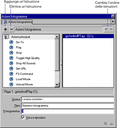This screenshot has height=128, width=120.
Task: Open the Tipo dropdown showing Numero fotogramma
Action: (x=68, y=106)
